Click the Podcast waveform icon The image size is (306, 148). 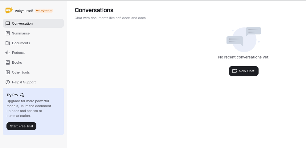coord(8,53)
